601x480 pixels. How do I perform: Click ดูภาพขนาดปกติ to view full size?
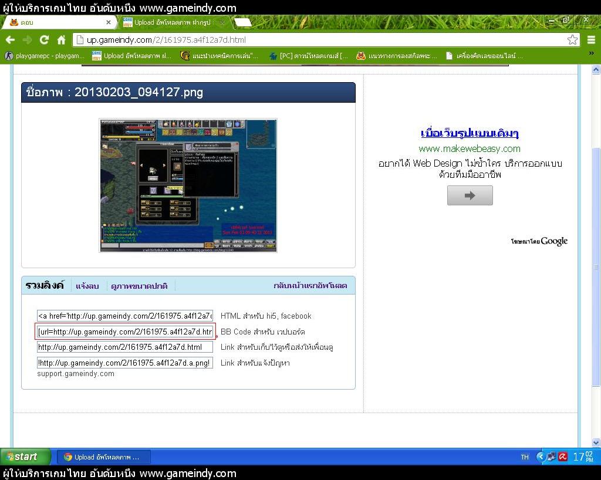click(x=139, y=286)
